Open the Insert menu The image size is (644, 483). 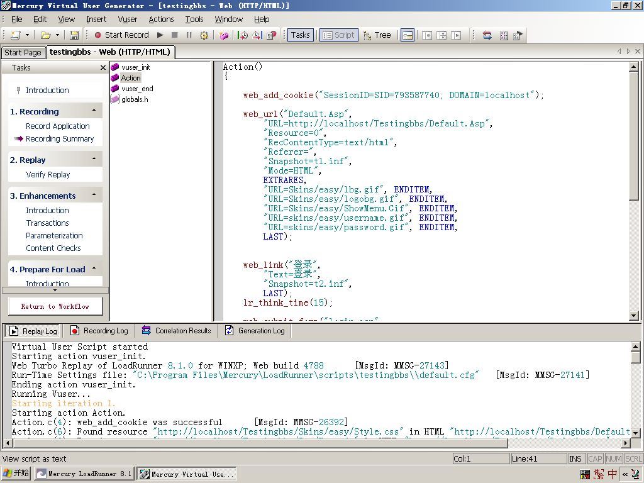pyautogui.click(x=96, y=19)
